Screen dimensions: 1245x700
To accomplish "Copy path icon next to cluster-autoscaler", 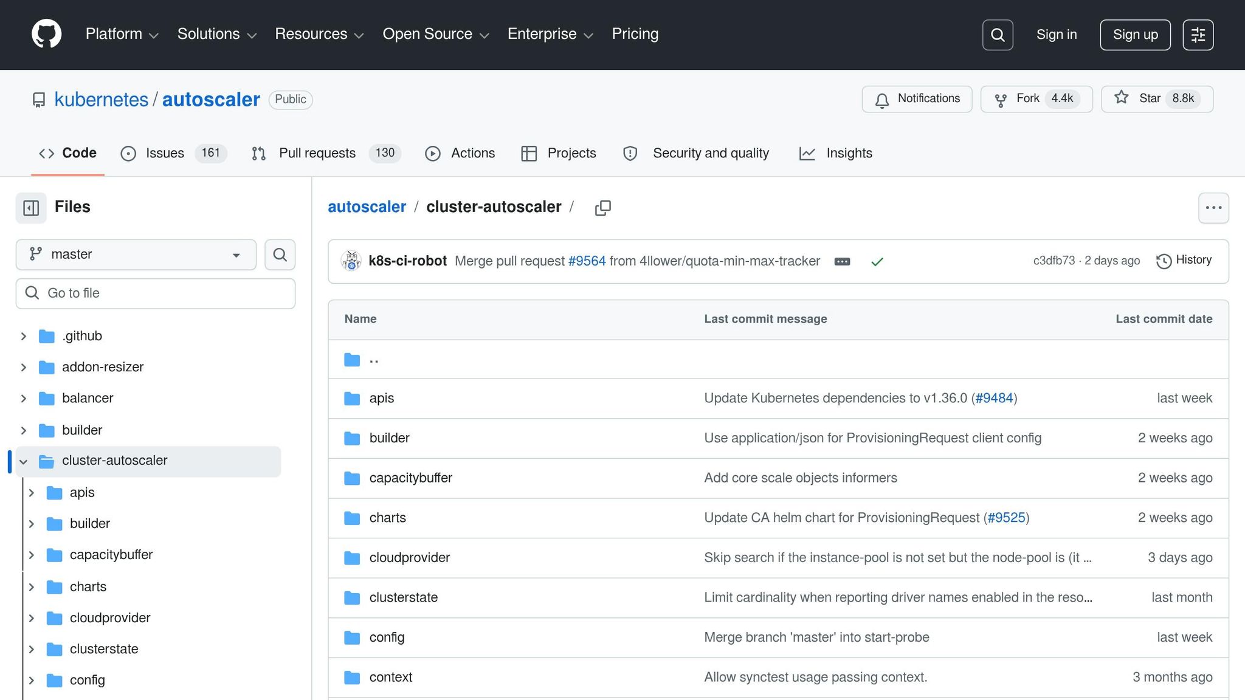I will click(602, 208).
